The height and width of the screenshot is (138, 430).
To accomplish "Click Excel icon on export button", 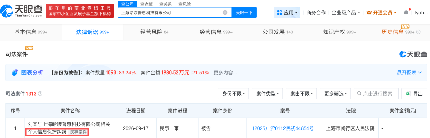I will [x=408, y=94].
